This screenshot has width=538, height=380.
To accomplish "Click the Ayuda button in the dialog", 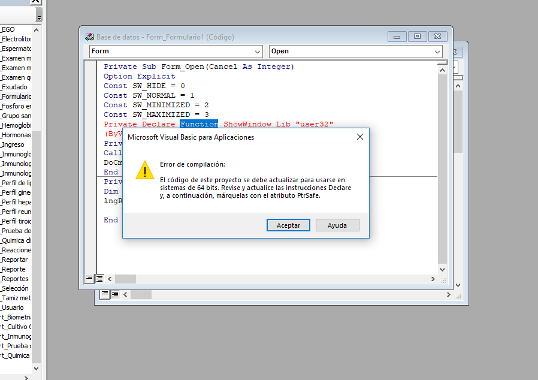I will point(337,225).
